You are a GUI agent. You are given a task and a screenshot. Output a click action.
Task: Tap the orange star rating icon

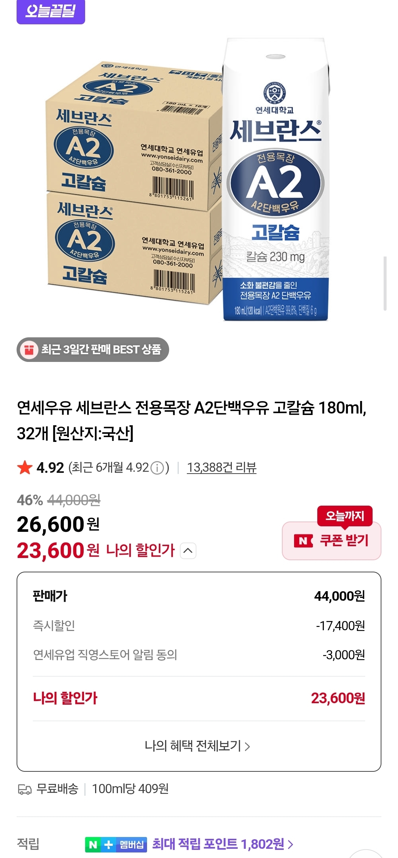click(x=25, y=468)
